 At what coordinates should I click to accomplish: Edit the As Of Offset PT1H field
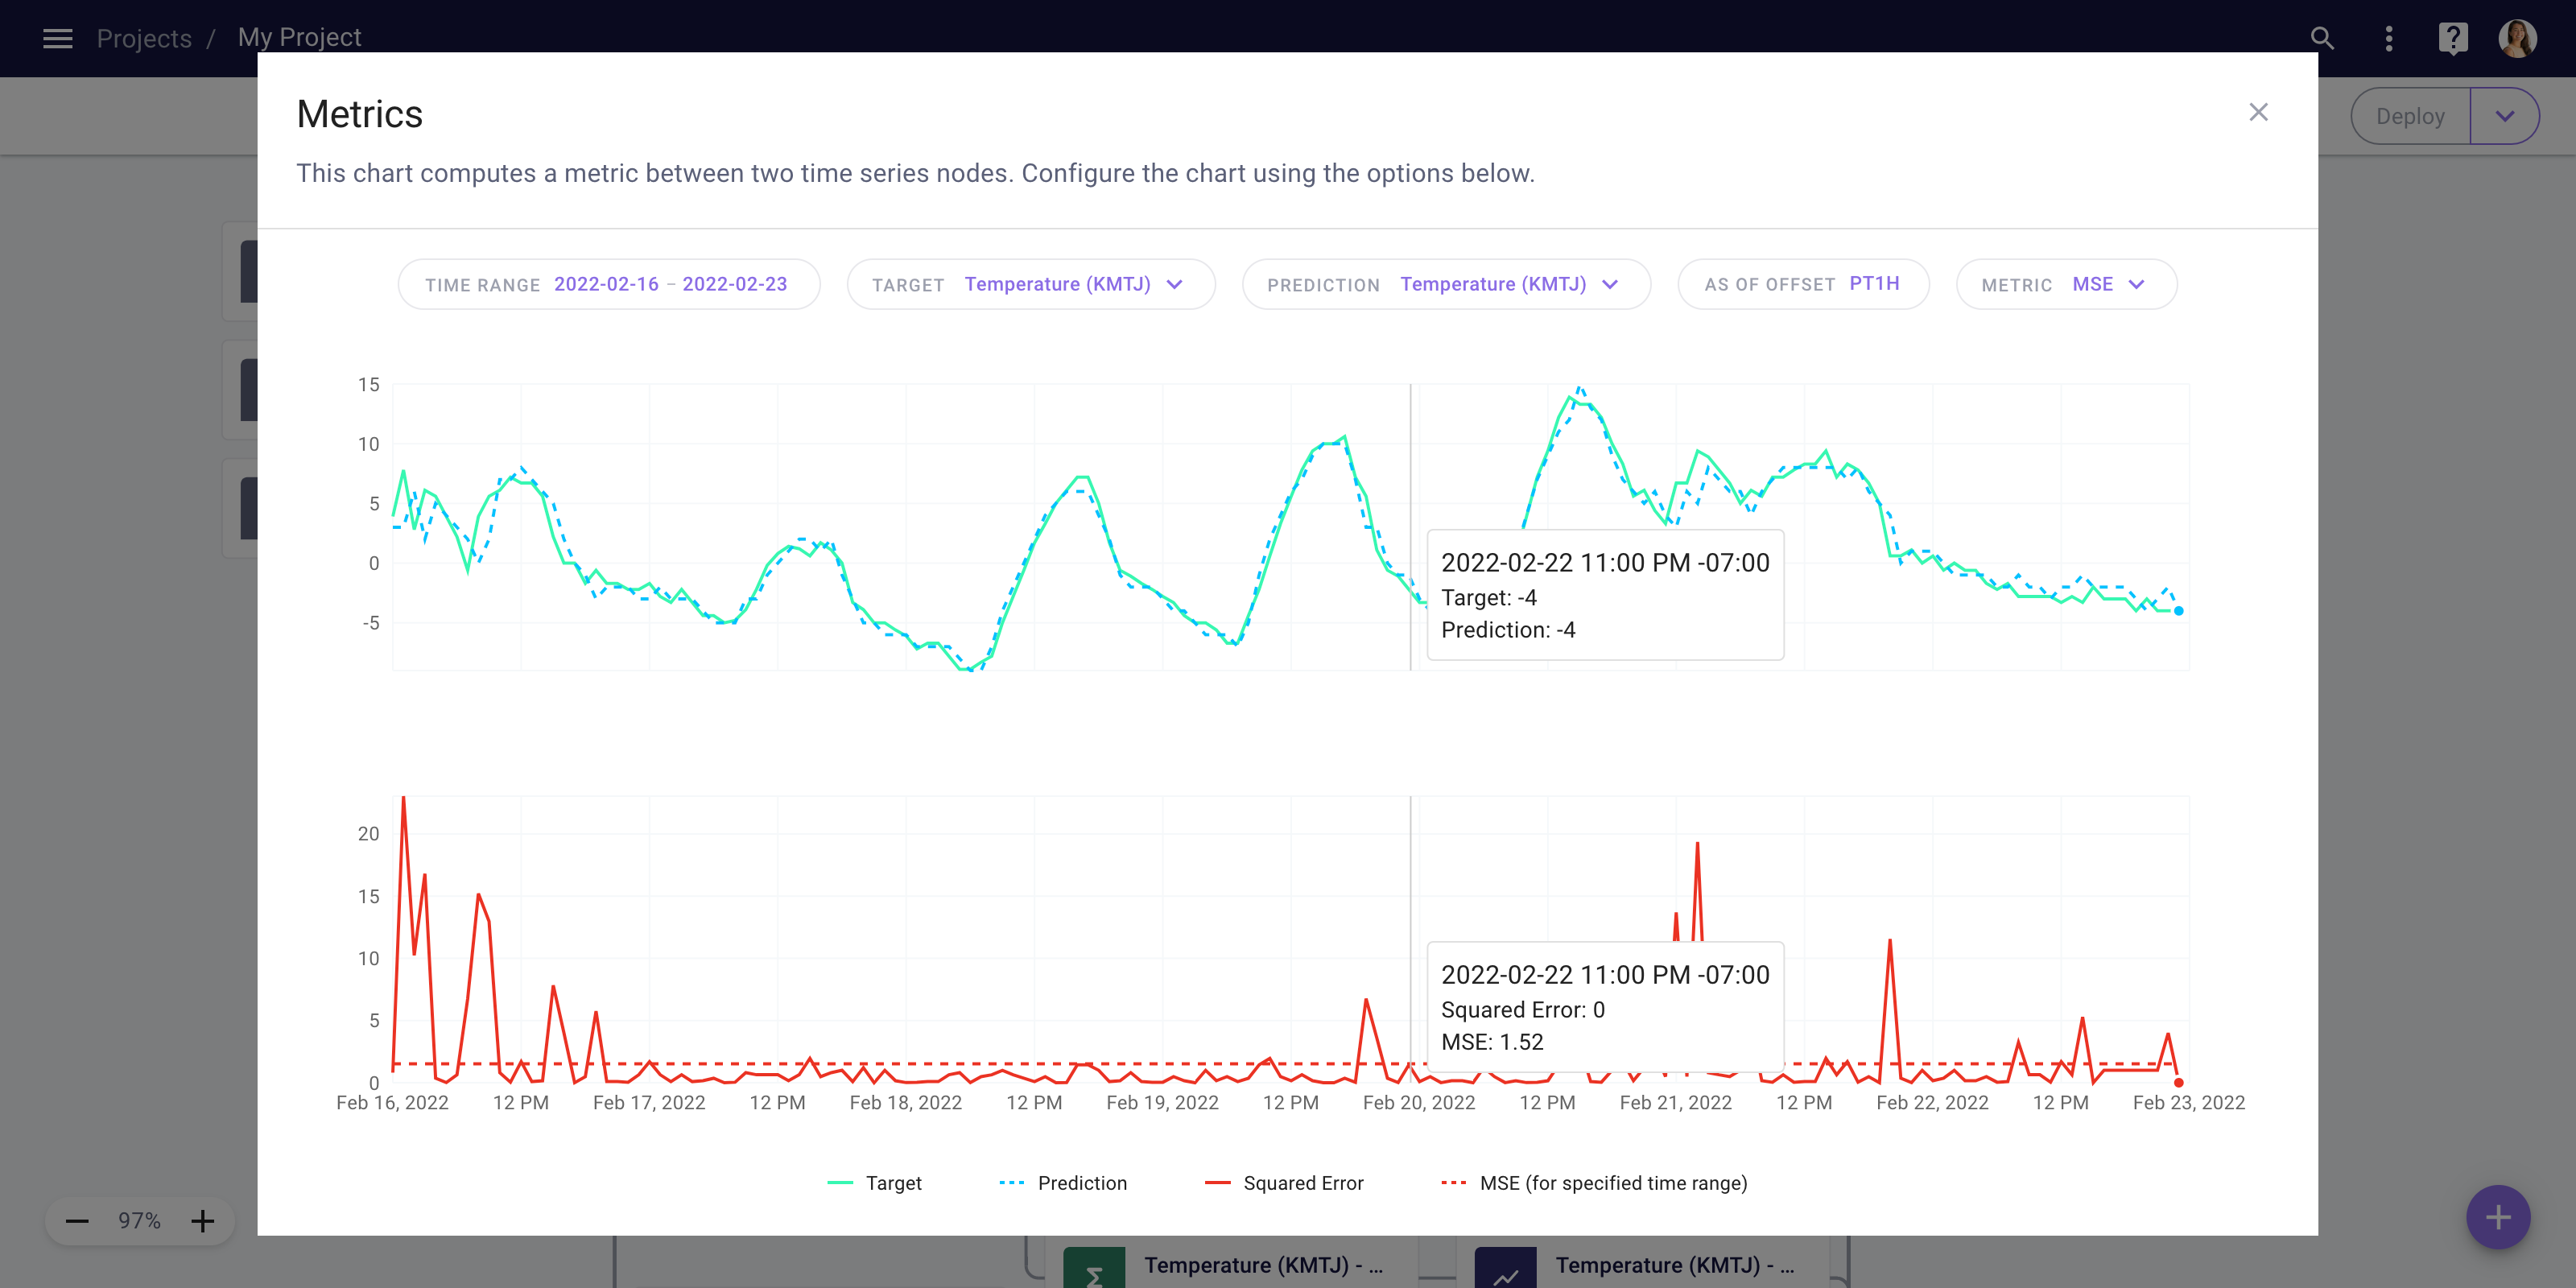[1802, 284]
